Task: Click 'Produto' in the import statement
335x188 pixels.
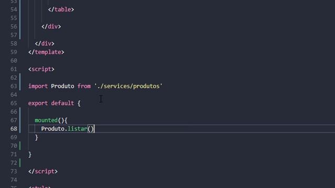Action: (63, 86)
